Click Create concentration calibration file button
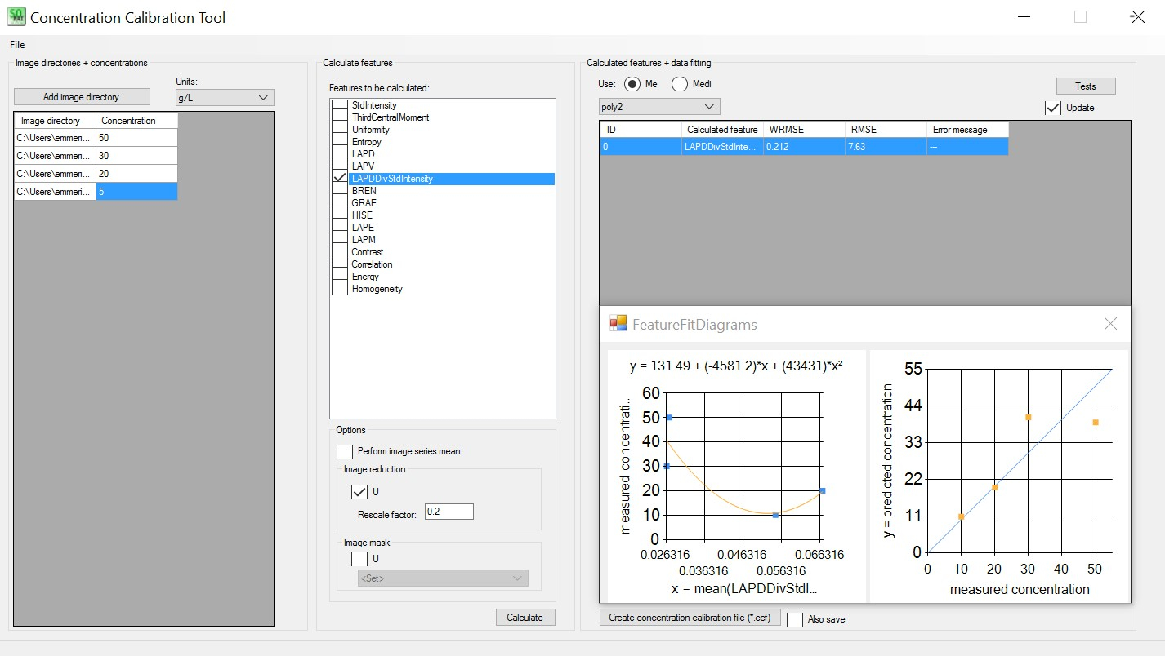1165x656 pixels. click(690, 618)
